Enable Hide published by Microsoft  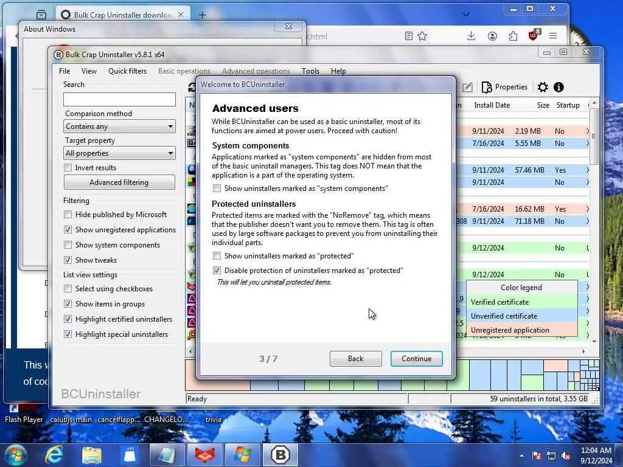click(x=68, y=215)
